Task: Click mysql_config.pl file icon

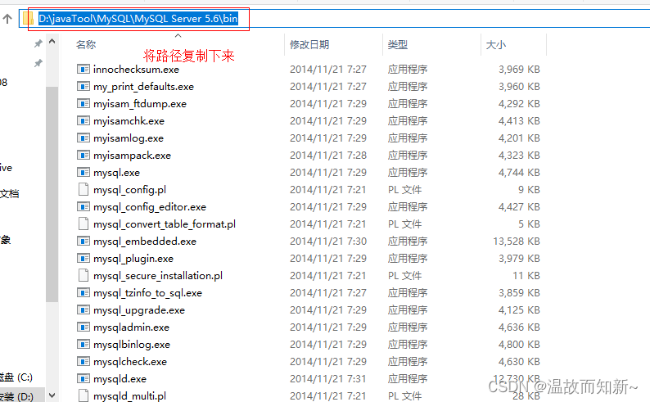Action: tap(84, 189)
